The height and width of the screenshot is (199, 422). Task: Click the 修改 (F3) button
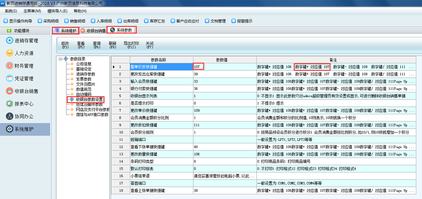(x=65, y=45)
